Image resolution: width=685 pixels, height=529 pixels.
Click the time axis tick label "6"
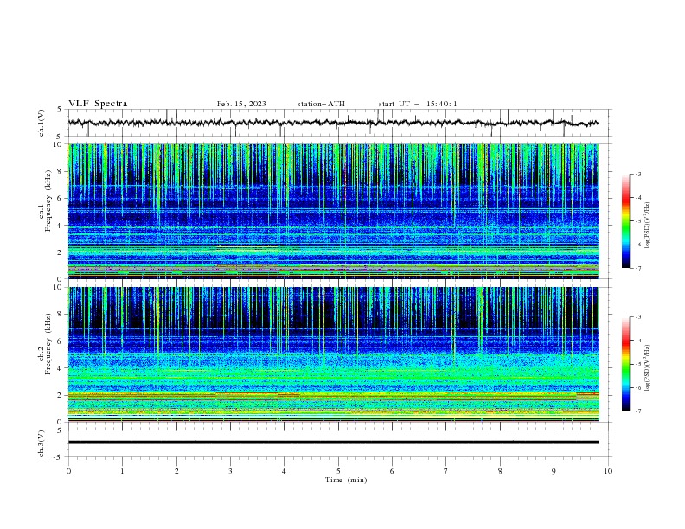[x=392, y=471]
